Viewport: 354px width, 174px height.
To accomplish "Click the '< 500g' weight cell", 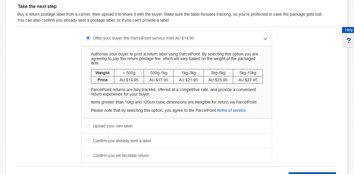I will 129,73.
